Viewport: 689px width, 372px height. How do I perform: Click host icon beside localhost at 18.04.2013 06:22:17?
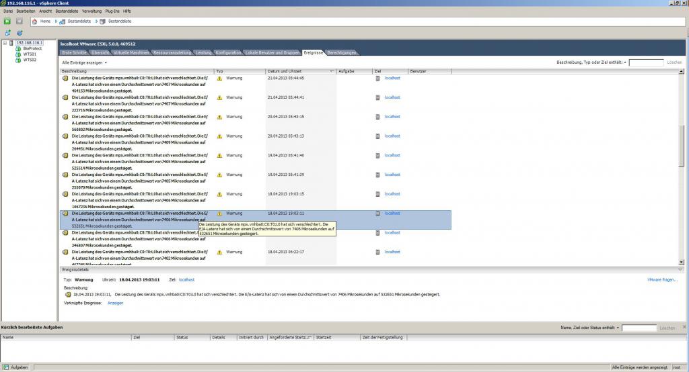(x=377, y=252)
